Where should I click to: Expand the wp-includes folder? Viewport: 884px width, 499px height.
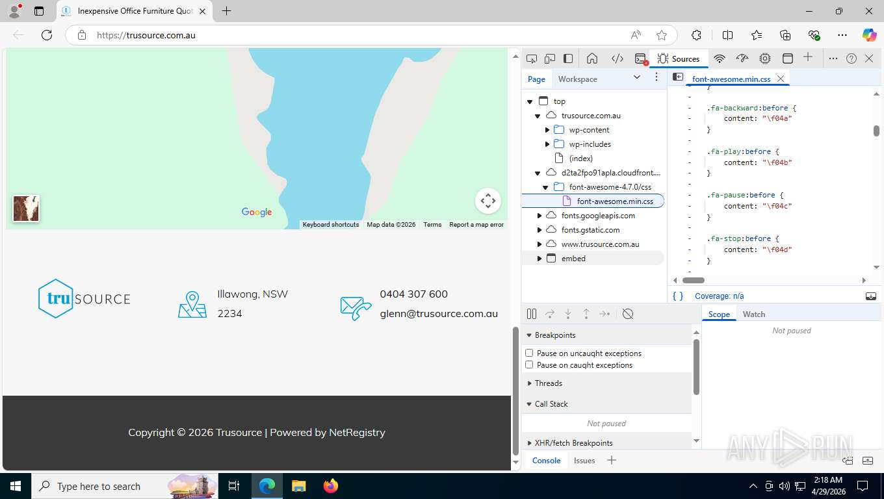547,144
